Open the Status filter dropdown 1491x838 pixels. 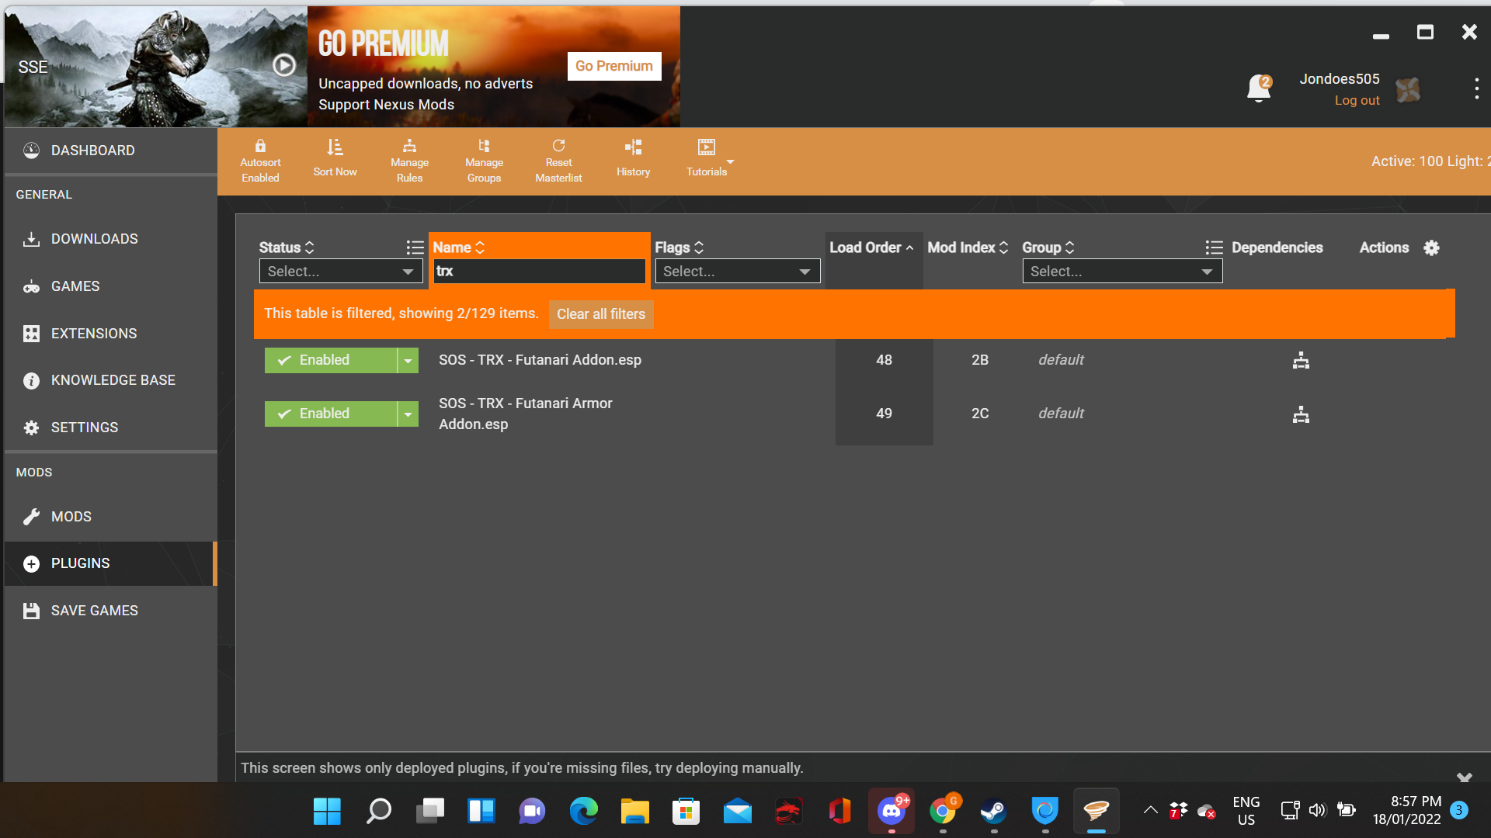(x=341, y=272)
